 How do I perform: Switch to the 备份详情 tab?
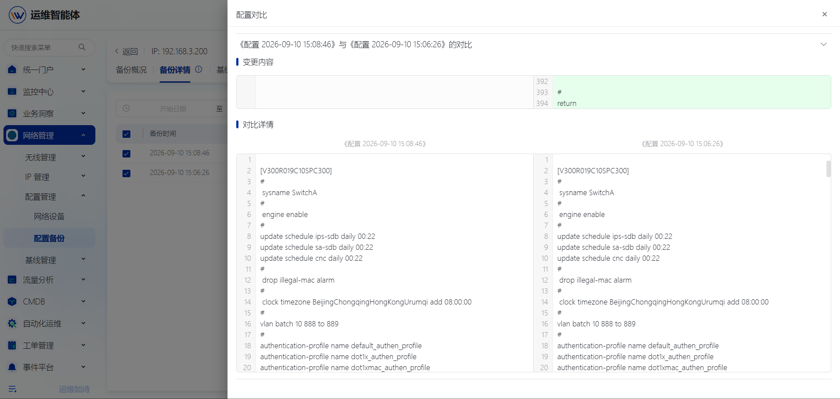coord(175,70)
